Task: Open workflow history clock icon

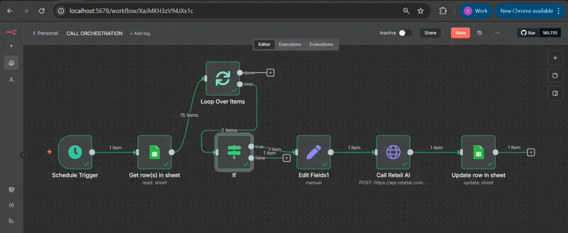Action: click(479, 33)
